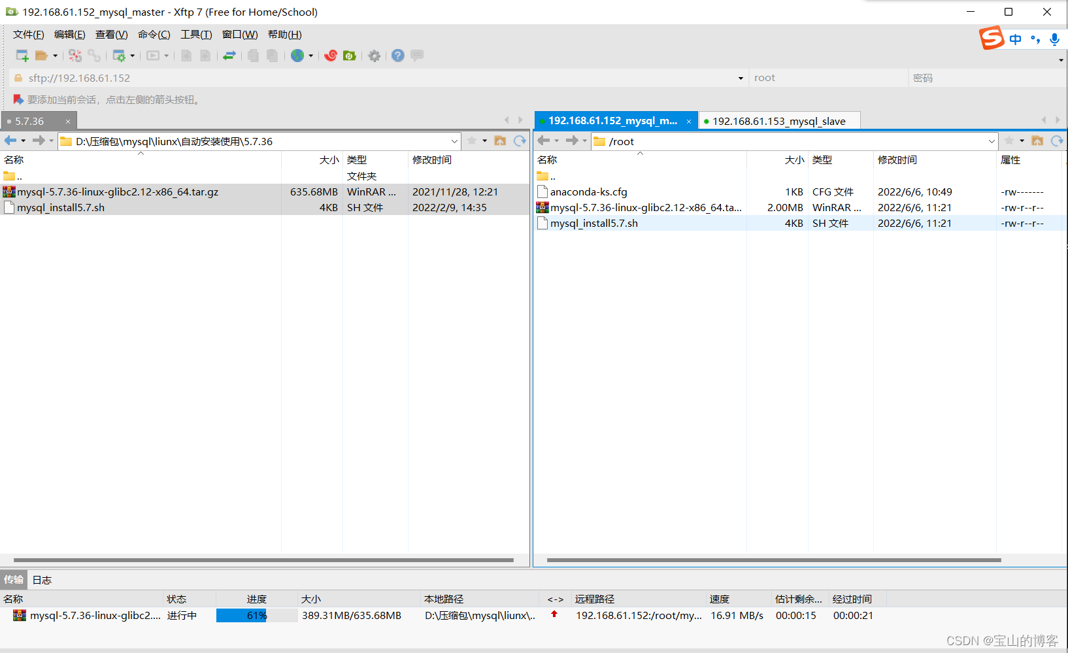The width and height of the screenshot is (1068, 653).
Task: Open the 文件(F) menu
Action: point(29,35)
